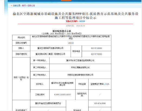Select the 招标人 label cell
This screenshot has width=142, height=111.
pos(21,48)
